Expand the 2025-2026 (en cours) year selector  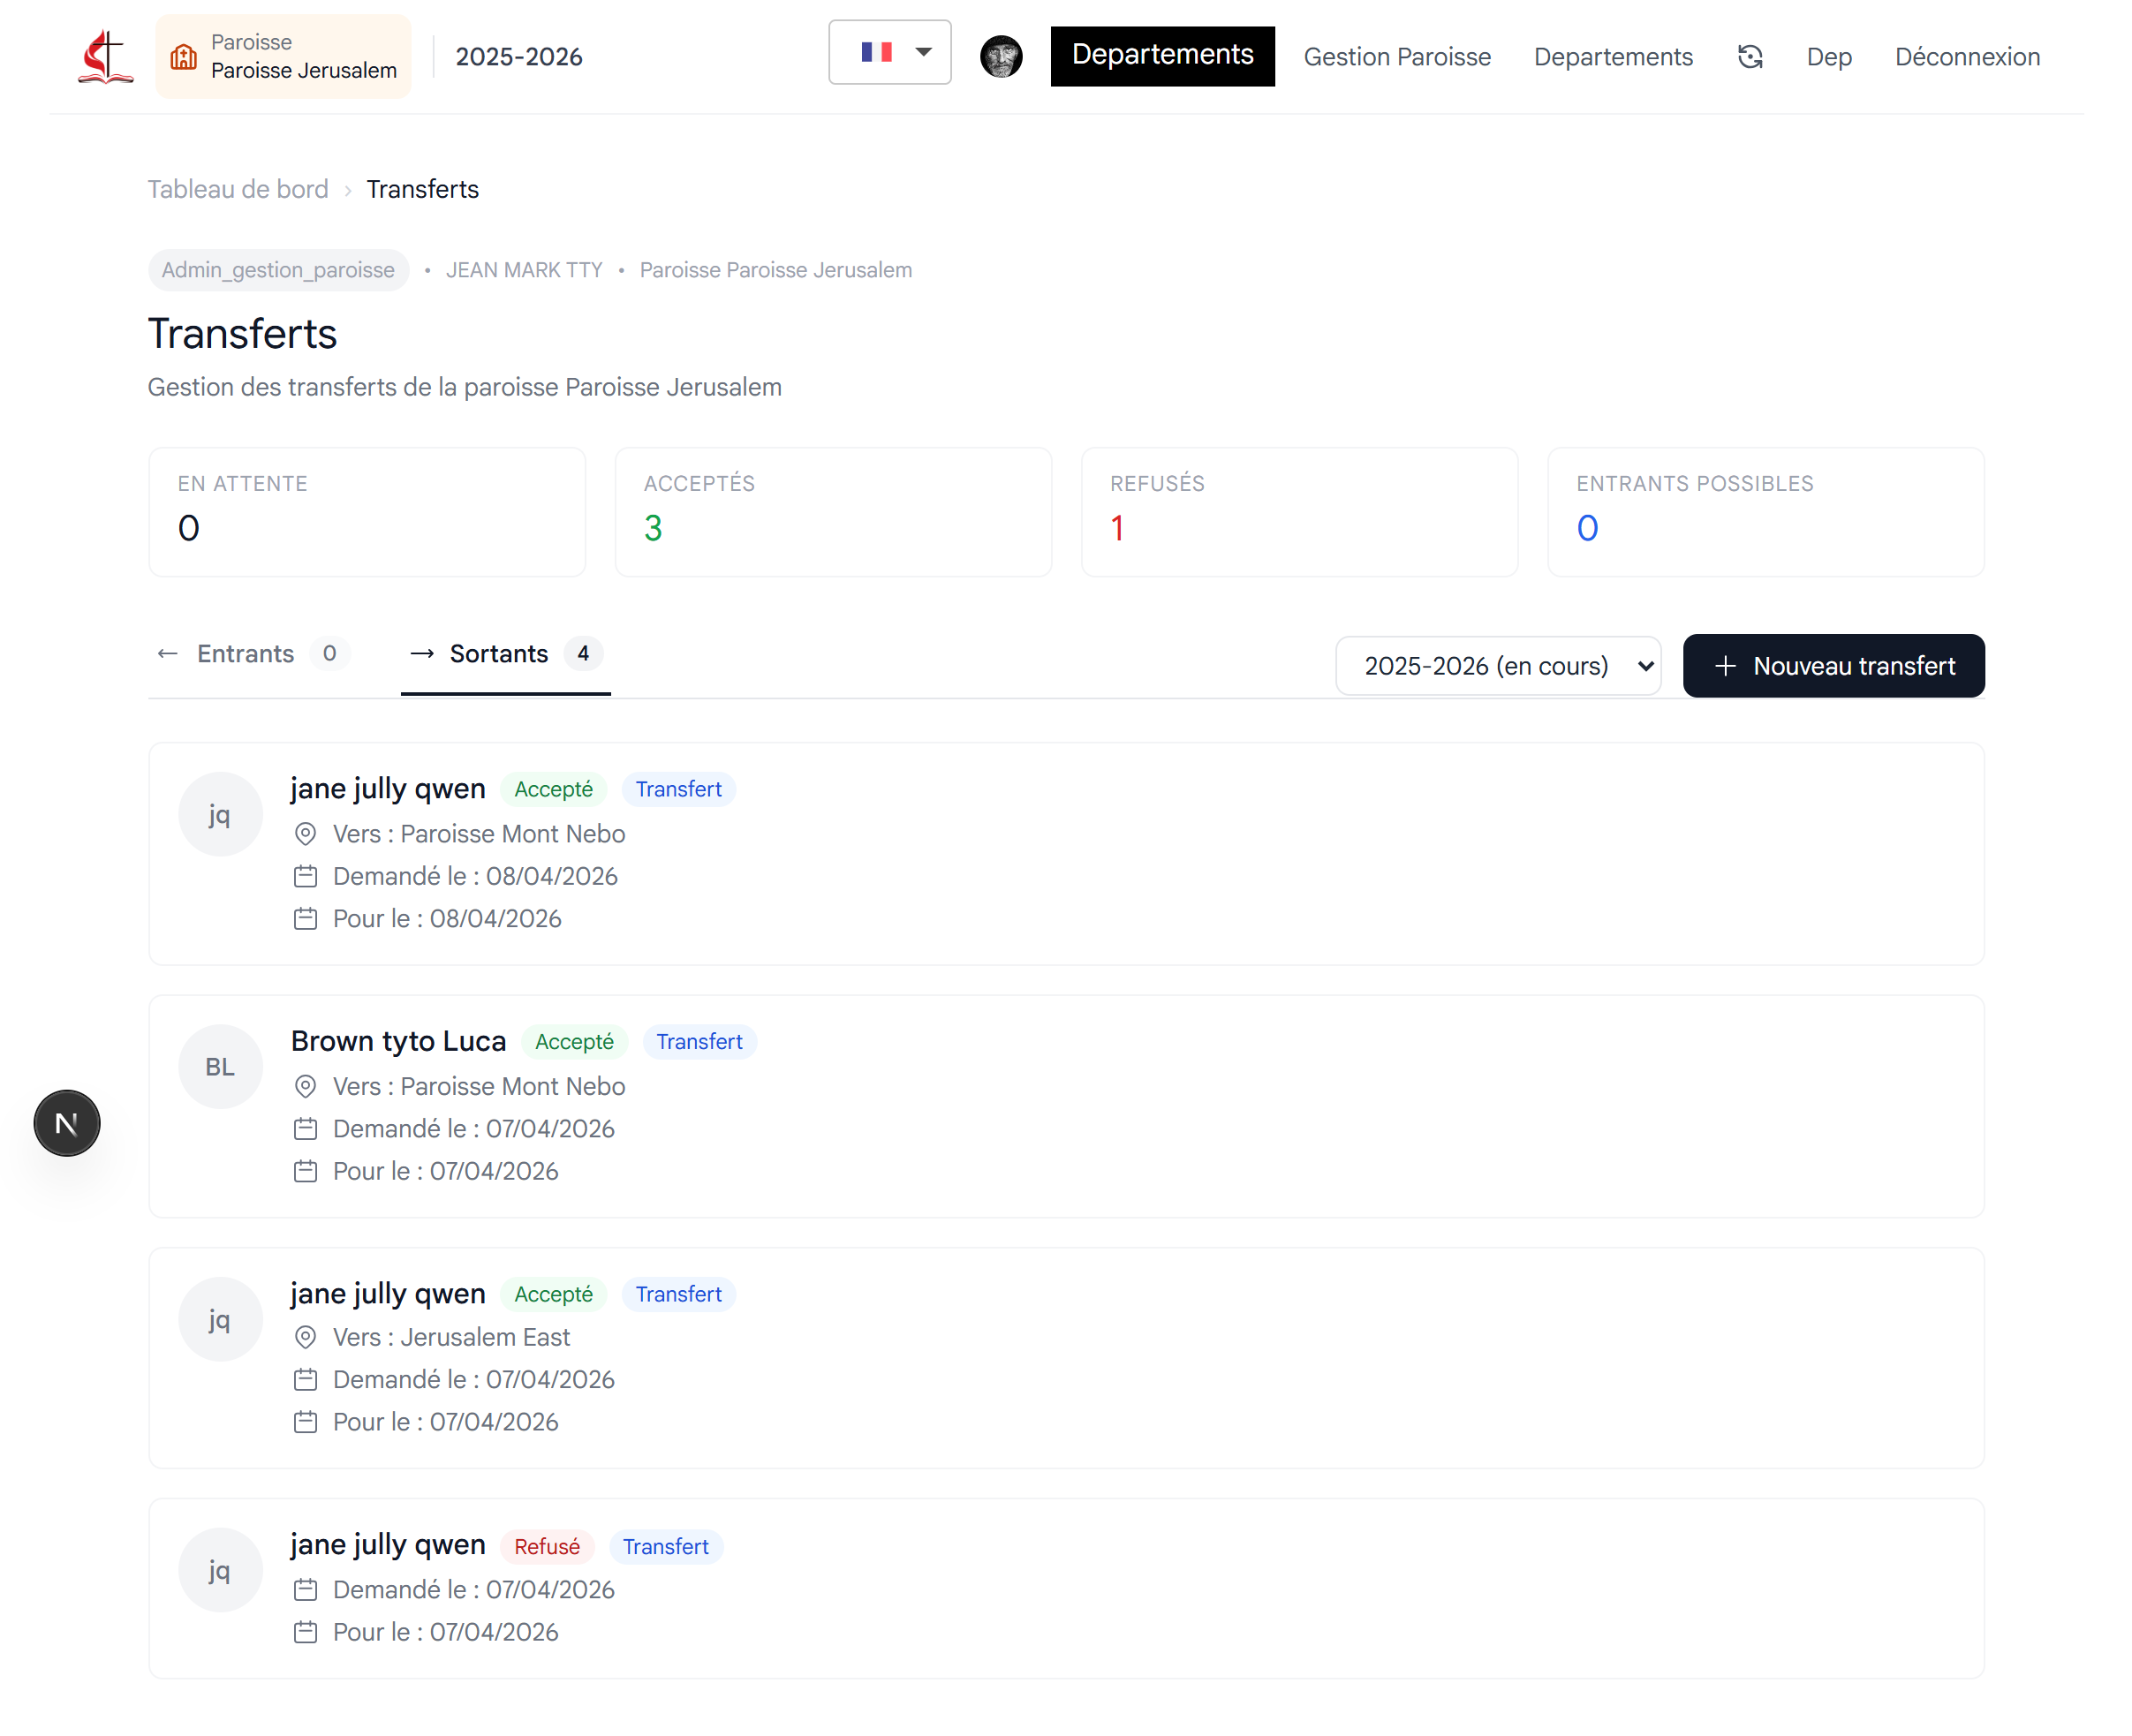click(1497, 665)
